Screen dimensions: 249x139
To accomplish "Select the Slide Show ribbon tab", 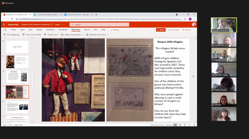I will pos(76,30).
